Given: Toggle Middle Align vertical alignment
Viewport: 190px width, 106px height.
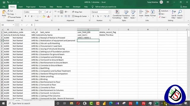Looking at the screenshot, I should [58, 12].
